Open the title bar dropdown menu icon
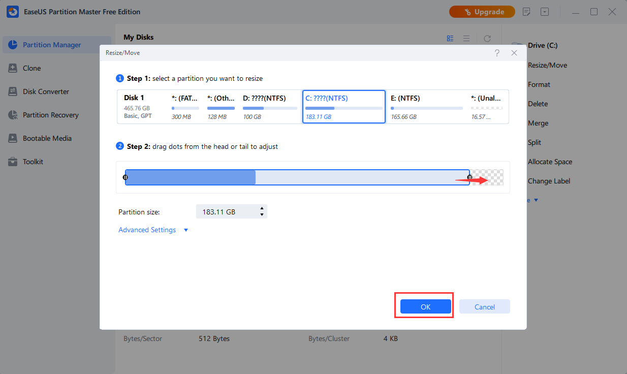The width and height of the screenshot is (627, 374). coord(545,12)
